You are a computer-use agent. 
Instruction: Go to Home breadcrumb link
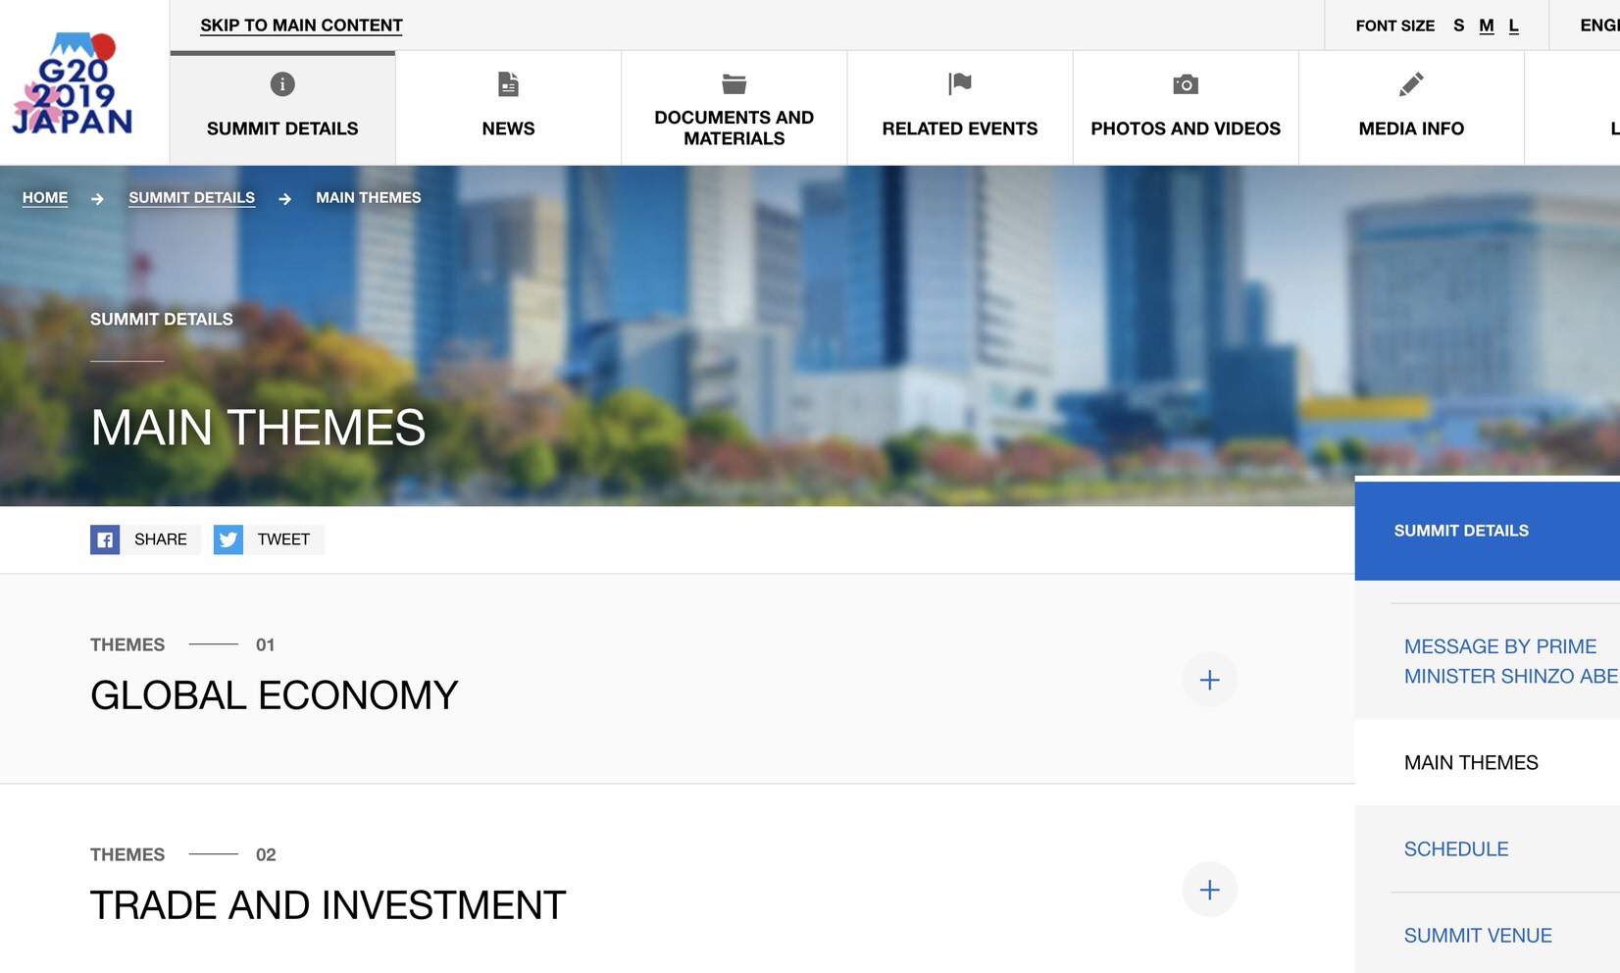pos(45,197)
